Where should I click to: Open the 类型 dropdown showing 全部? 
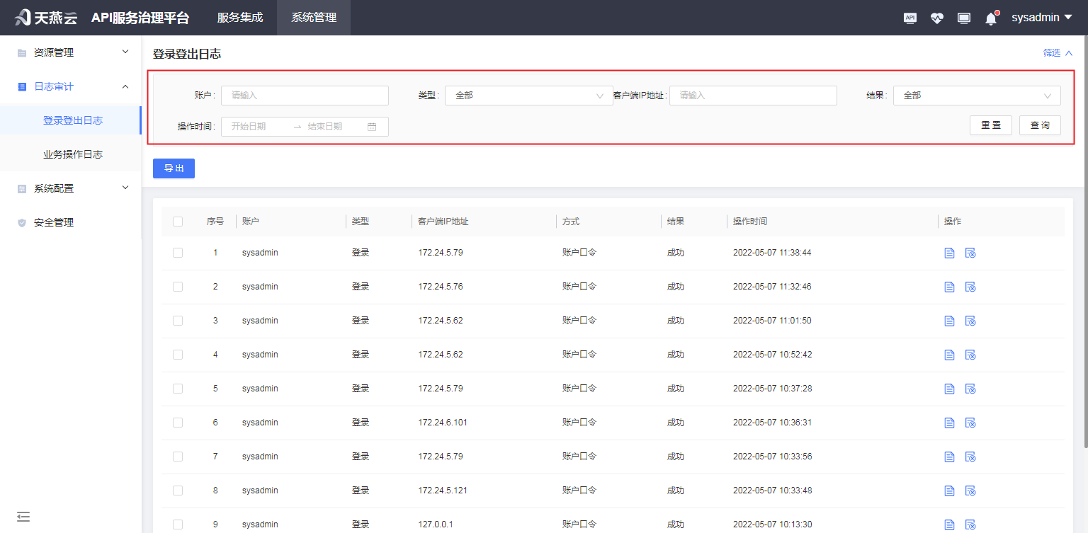[528, 95]
